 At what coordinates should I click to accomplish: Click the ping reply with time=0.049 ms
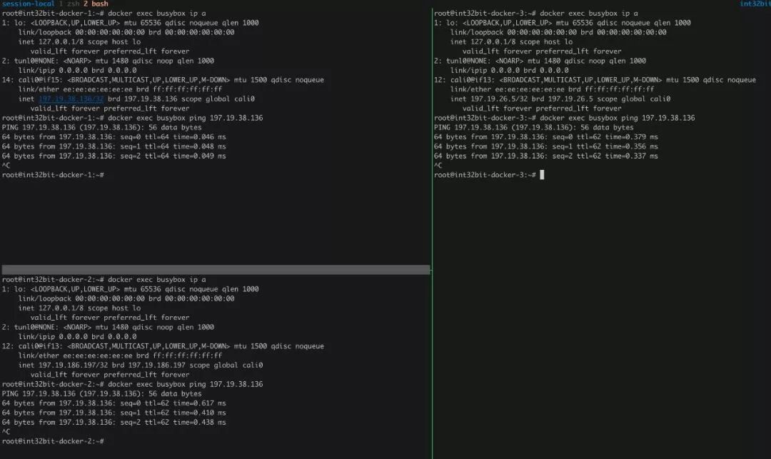pos(114,156)
